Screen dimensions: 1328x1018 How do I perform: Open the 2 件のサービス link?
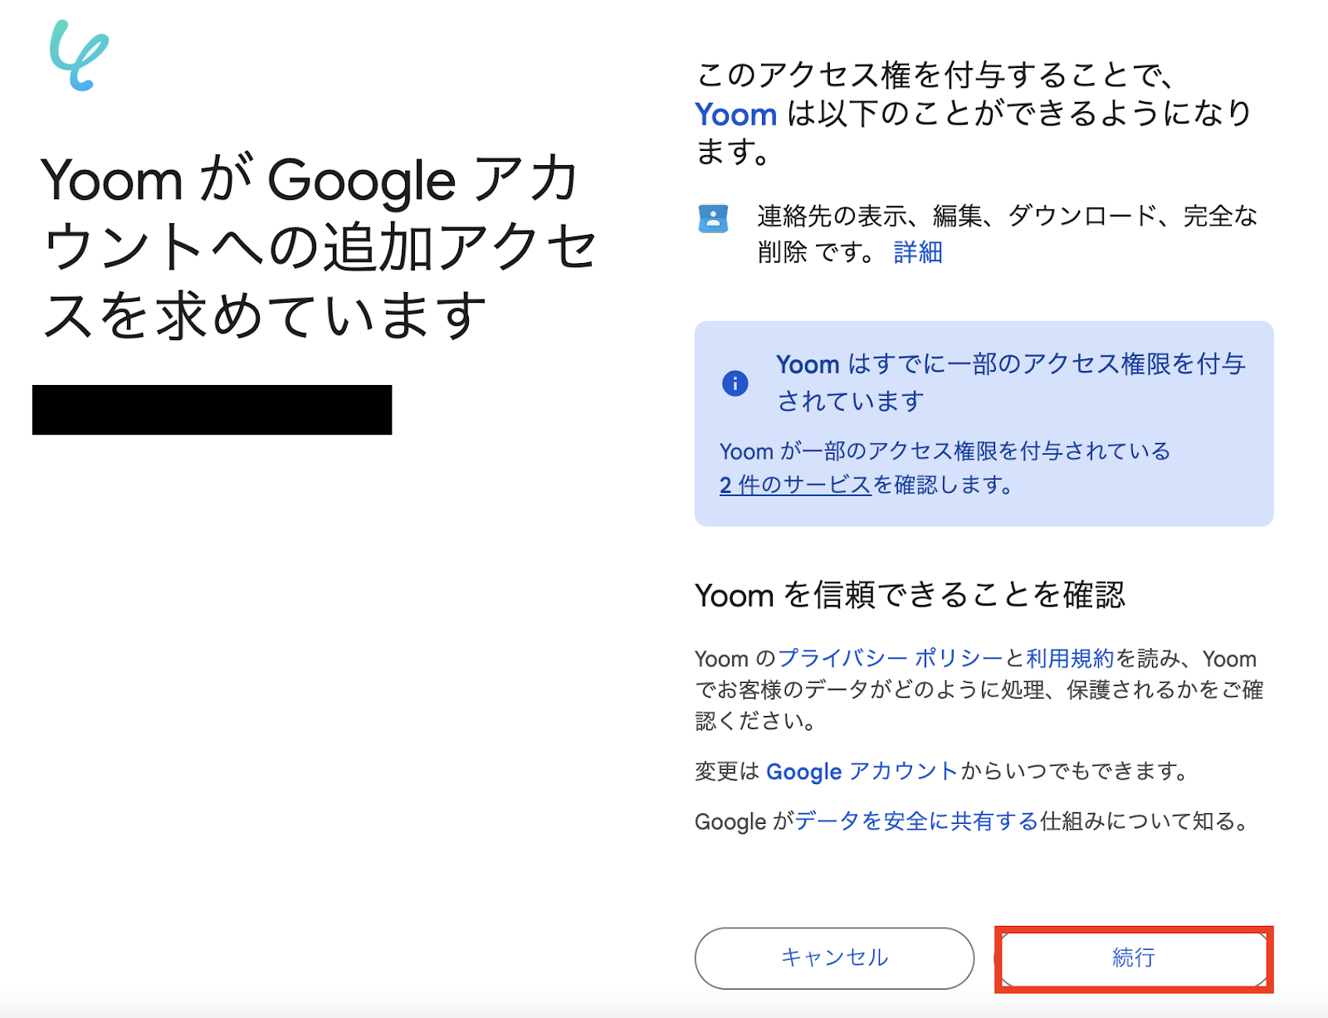794,485
